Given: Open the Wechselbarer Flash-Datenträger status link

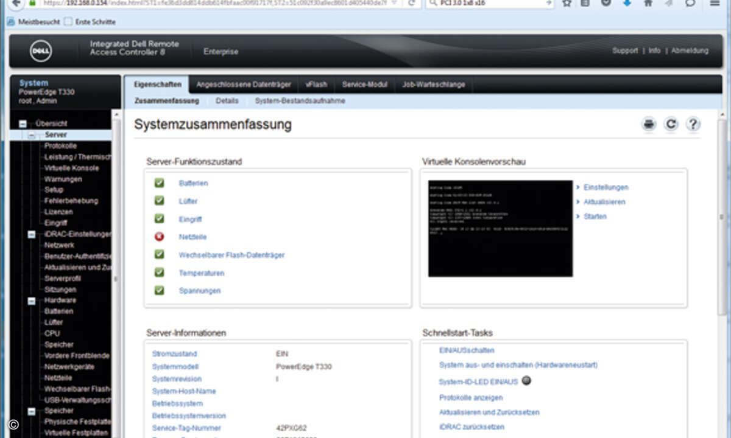Looking at the screenshot, I should 231,255.
